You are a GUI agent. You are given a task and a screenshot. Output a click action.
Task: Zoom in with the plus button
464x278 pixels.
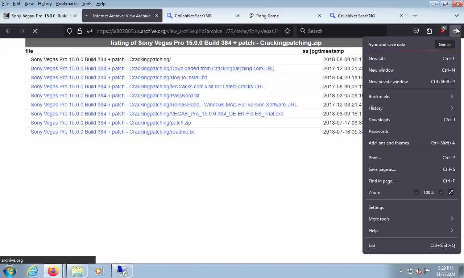point(441,192)
